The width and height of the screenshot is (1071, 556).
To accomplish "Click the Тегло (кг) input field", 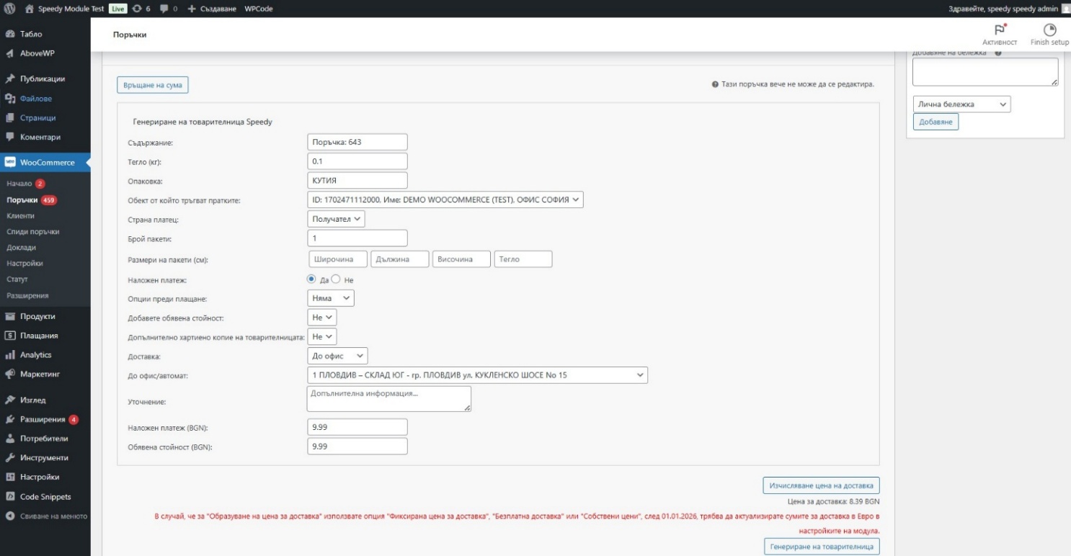I will tap(357, 161).
